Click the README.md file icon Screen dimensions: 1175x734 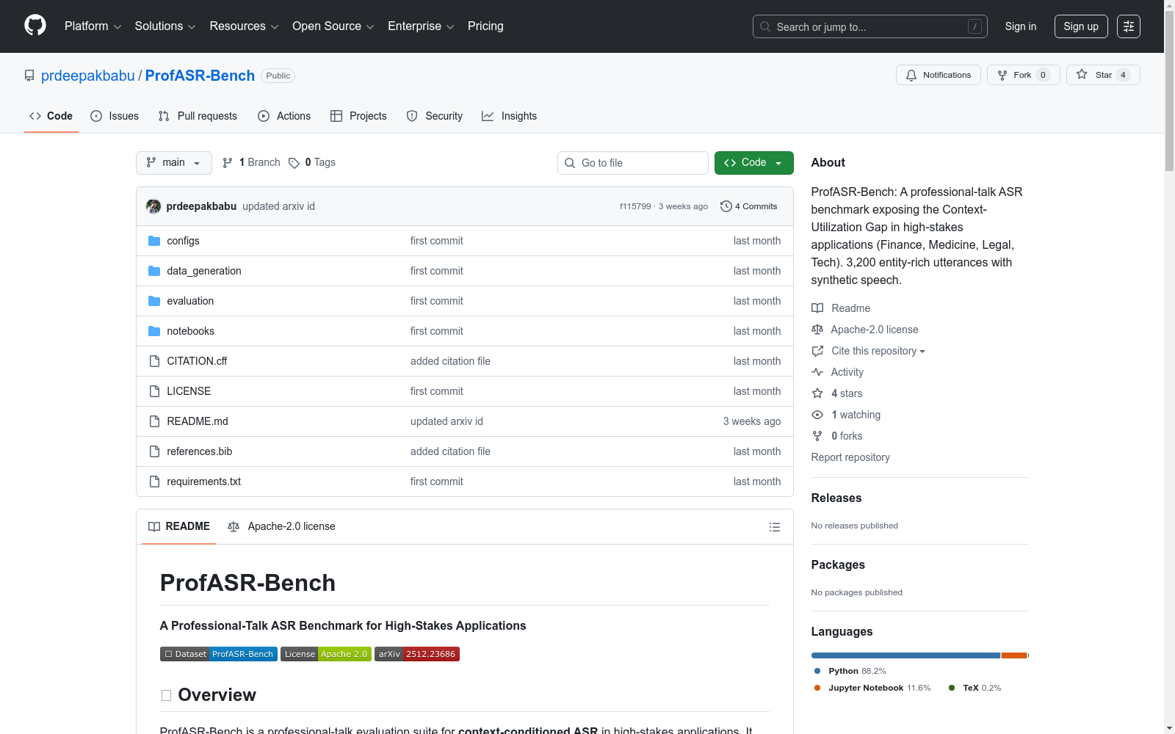pos(154,421)
